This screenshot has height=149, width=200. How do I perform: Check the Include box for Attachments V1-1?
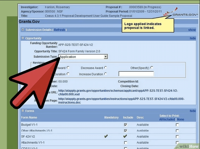[x=125, y=142]
